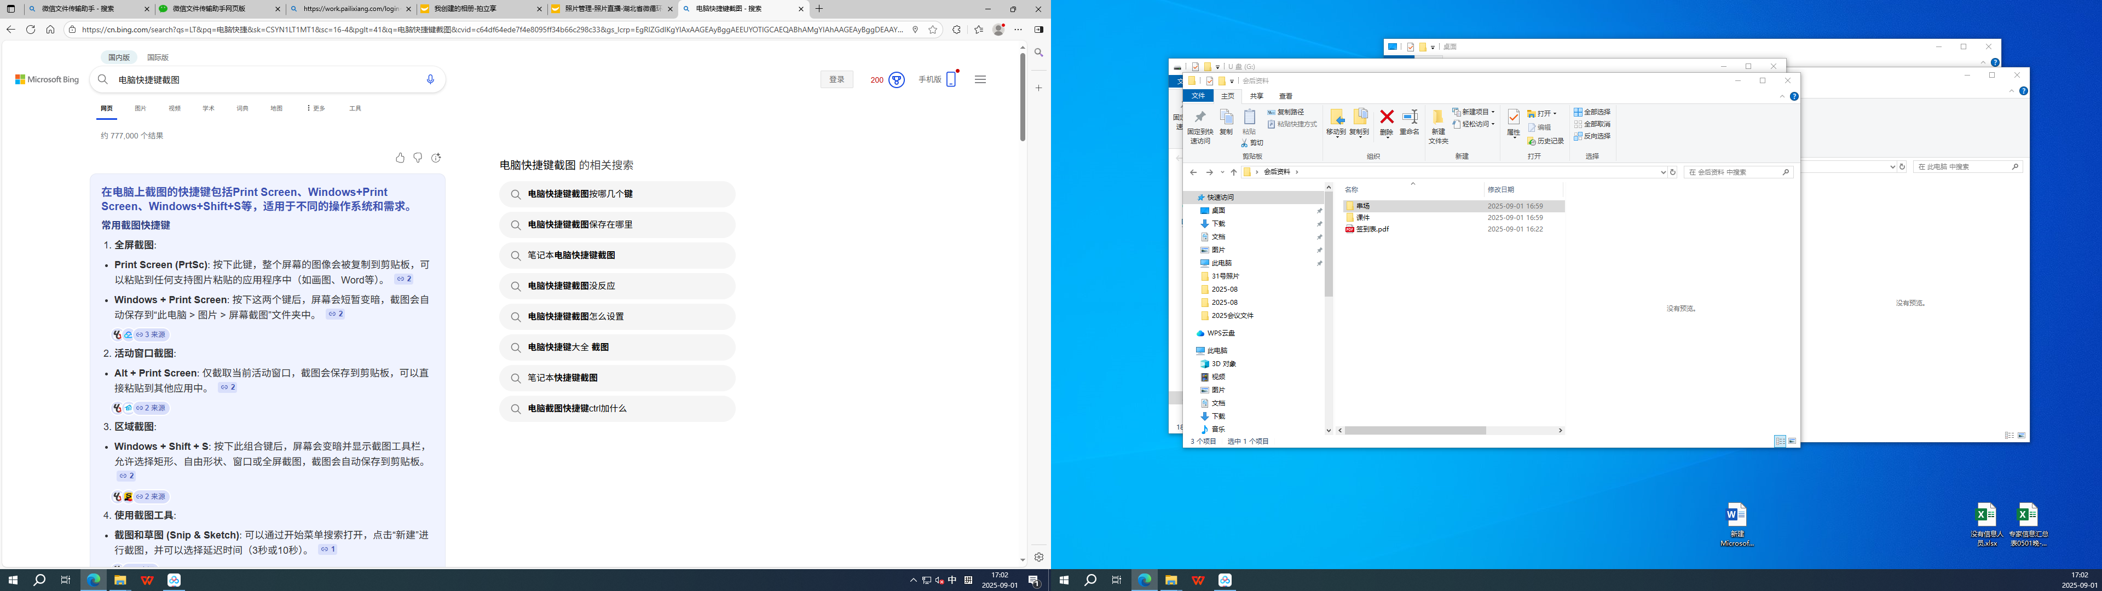The image size is (2102, 591).
Task: Collapse the ribbon with the chevron
Action: click(1782, 96)
